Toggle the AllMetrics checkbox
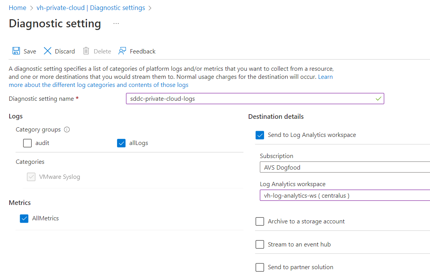The height and width of the screenshot is (273, 430). [24, 218]
